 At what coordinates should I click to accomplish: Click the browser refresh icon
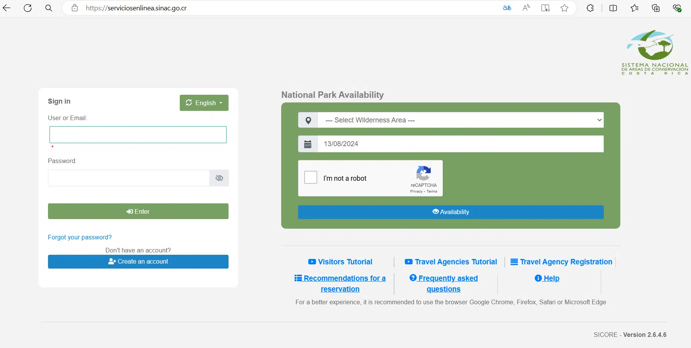click(x=28, y=8)
